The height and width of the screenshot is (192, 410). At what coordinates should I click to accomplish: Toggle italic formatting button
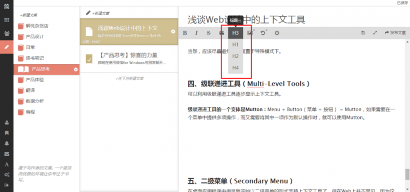pyautogui.click(x=196, y=33)
